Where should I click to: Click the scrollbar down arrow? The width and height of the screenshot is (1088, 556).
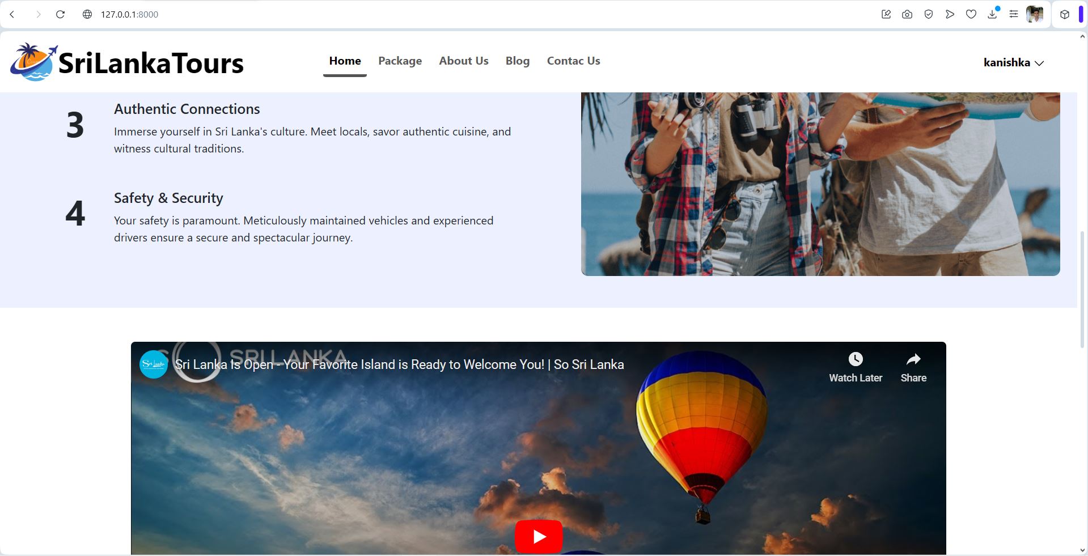click(1082, 550)
